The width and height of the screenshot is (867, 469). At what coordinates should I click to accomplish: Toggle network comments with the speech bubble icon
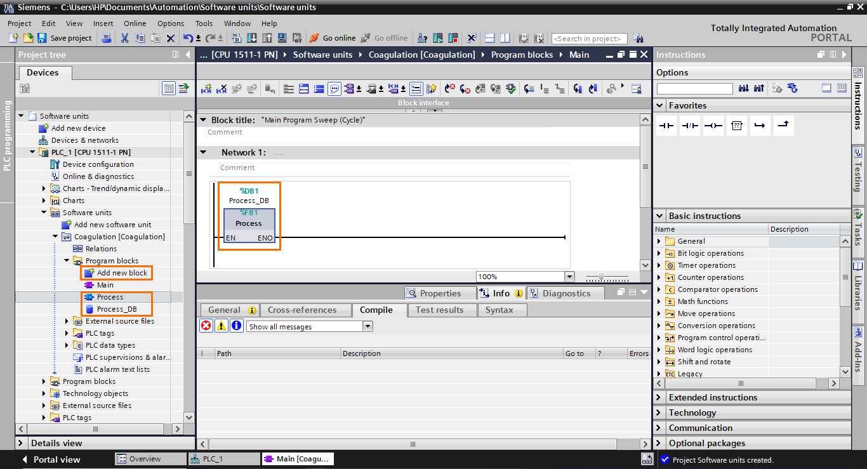click(x=334, y=88)
